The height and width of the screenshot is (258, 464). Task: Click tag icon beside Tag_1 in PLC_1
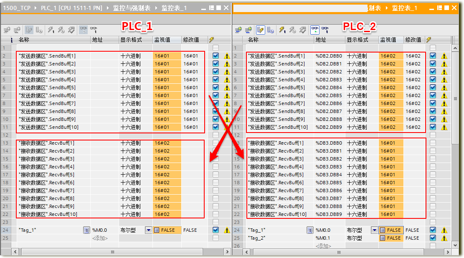pos(86,230)
